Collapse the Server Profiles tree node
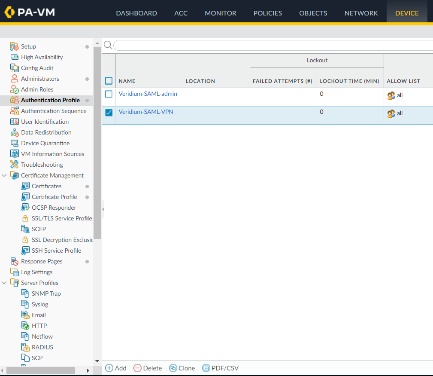The height and width of the screenshot is (376, 433). [4, 283]
